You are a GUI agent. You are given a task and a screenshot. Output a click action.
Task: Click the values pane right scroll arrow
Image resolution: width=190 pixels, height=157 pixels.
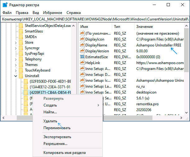coord(181,118)
